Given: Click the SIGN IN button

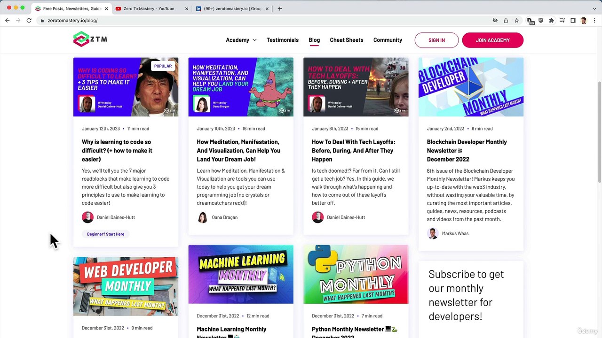Looking at the screenshot, I should [x=436, y=40].
